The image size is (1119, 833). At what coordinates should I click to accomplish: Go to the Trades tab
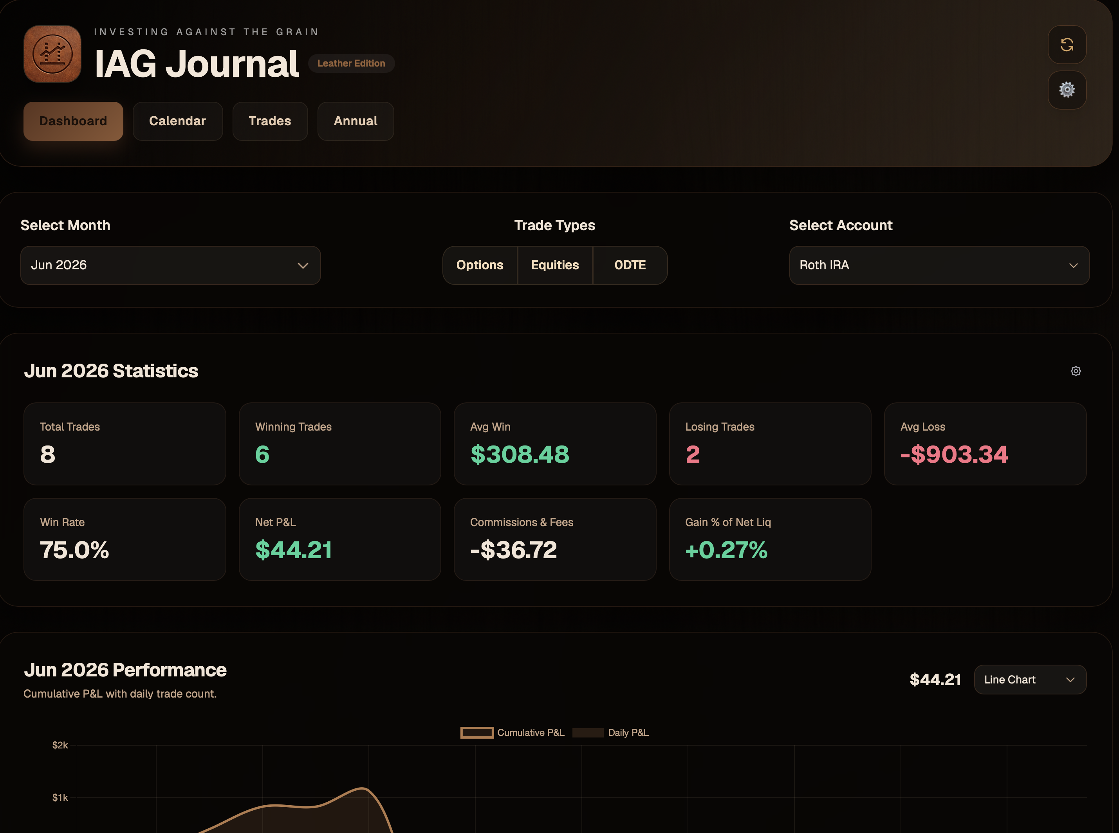[270, 121]
